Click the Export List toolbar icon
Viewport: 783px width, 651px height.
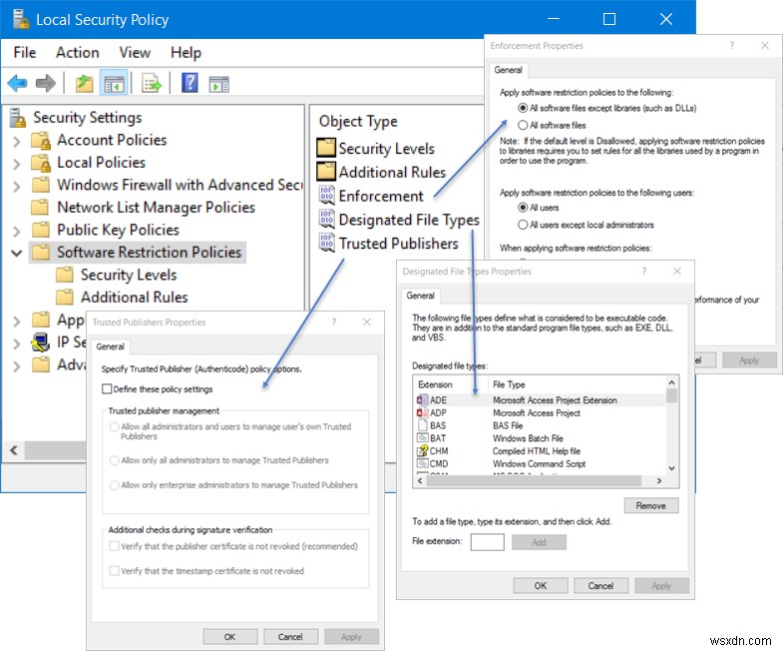[152, 84]
